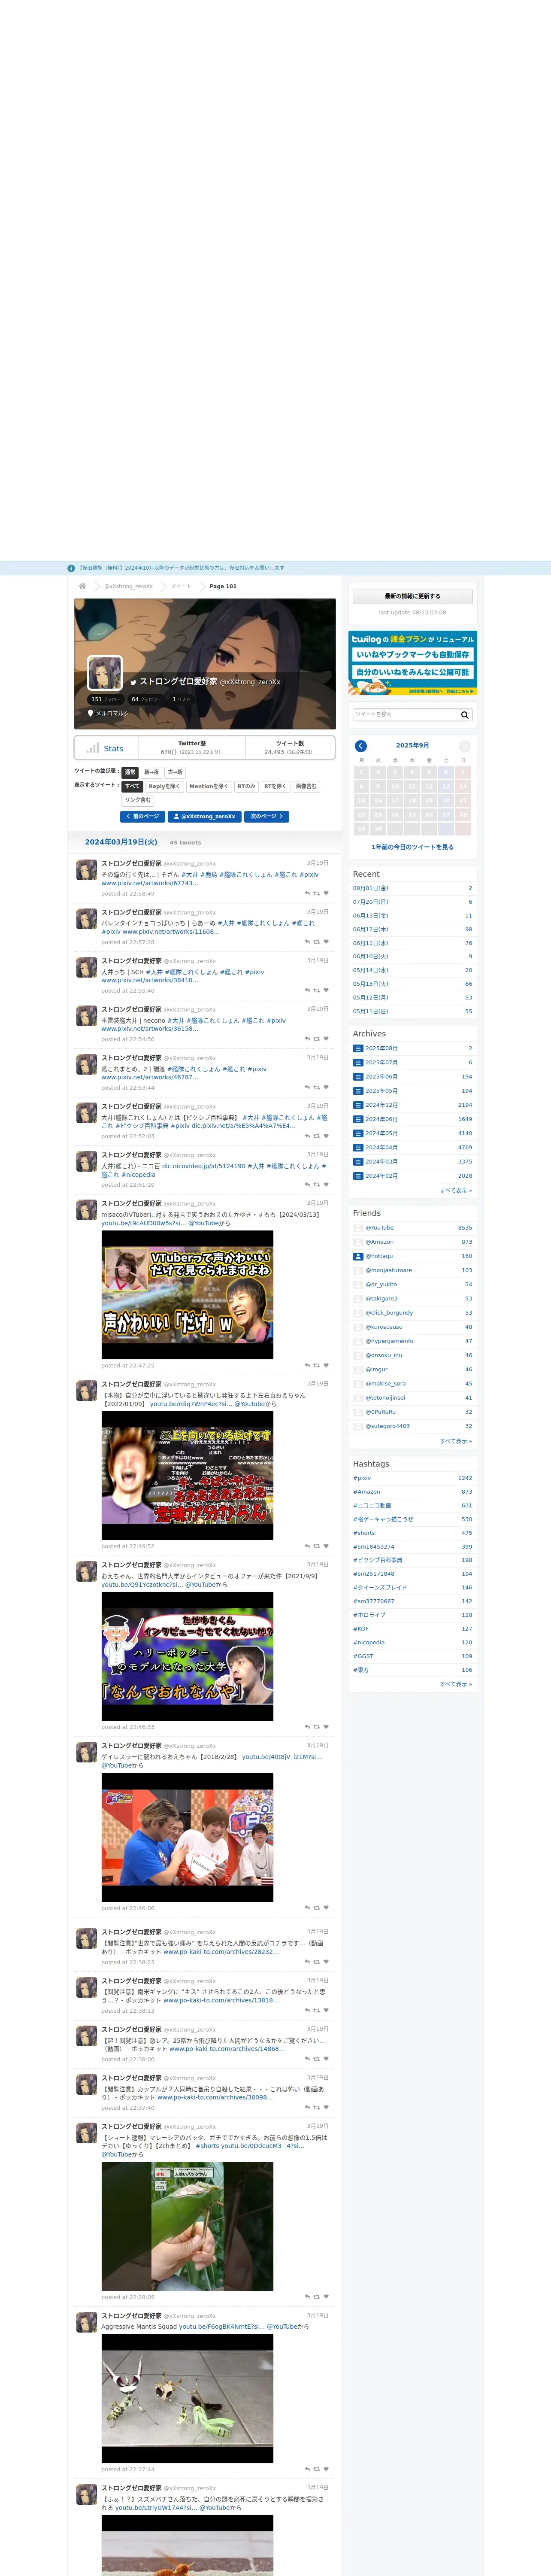Go to 次のページ

click(267, 816)
